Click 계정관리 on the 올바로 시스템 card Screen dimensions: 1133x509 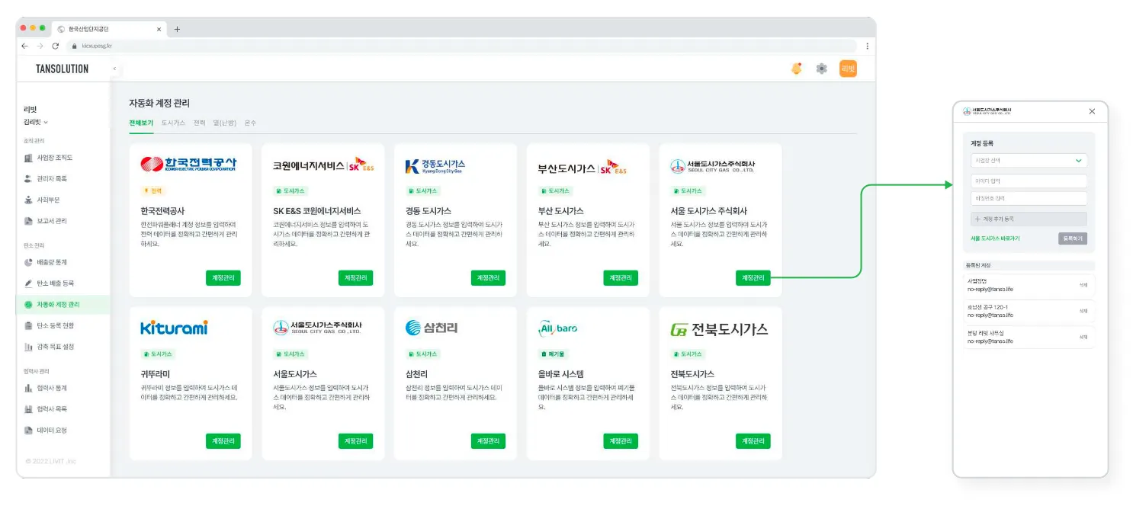coord(621,441)
